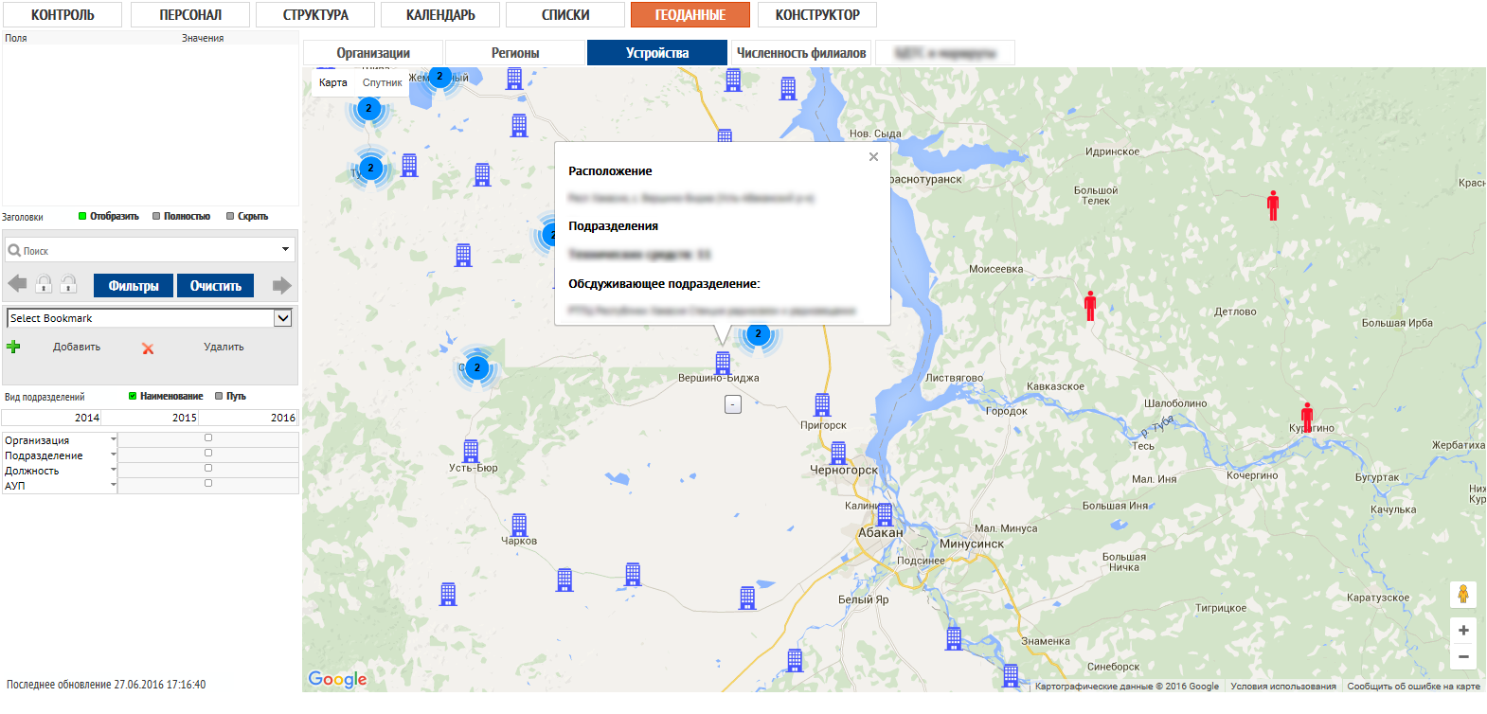
Task: Choose Путь for department view
Action: coord(230,397)
